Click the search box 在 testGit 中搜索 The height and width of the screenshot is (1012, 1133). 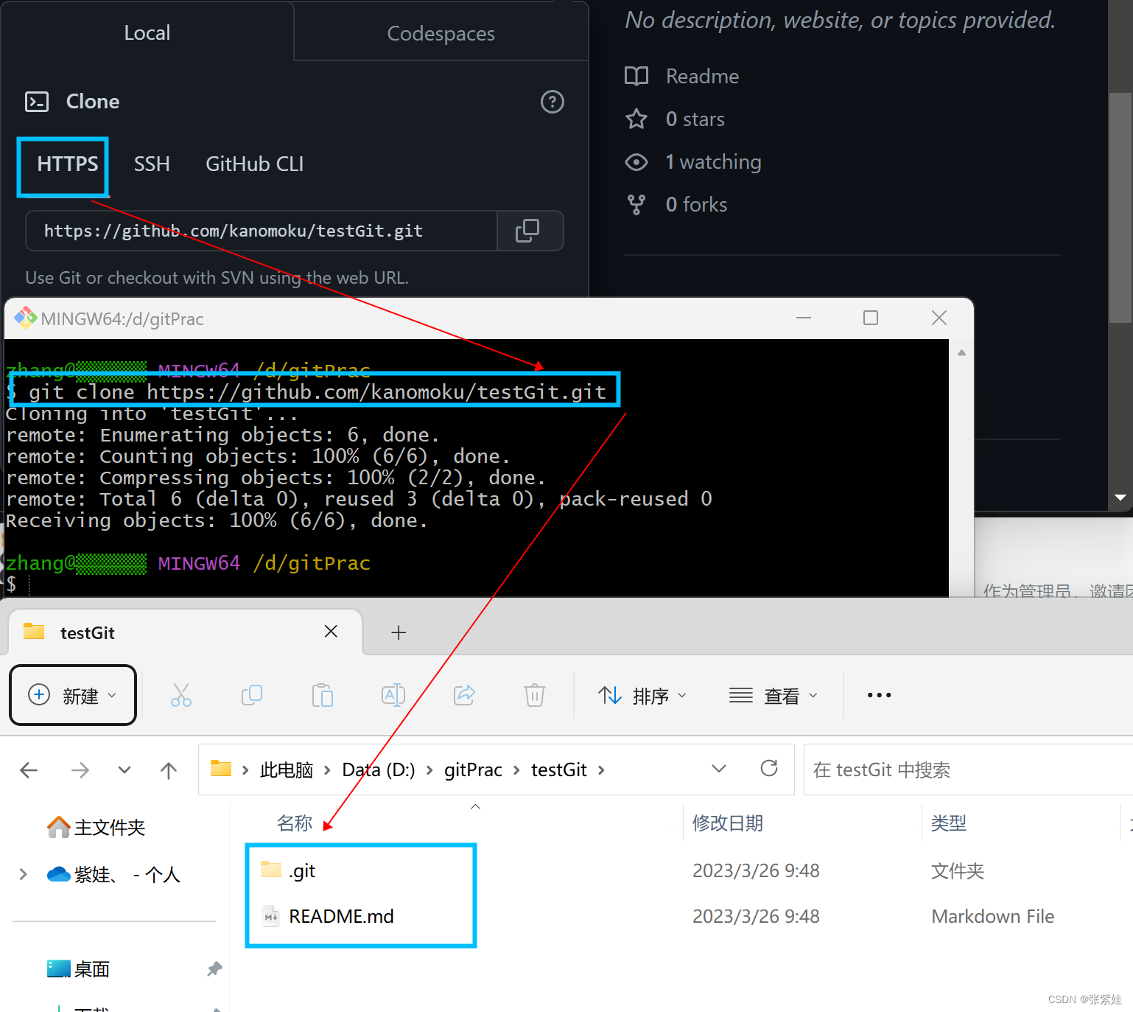(x=968, y=770)
